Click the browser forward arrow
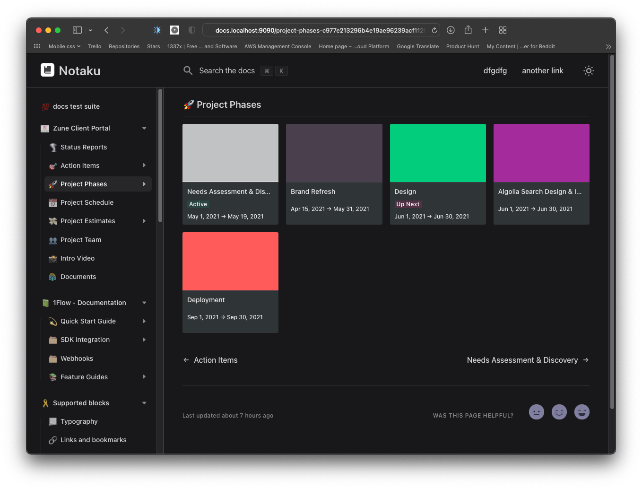642x489 pixels. pyautogui.click(x=123, y=30)
